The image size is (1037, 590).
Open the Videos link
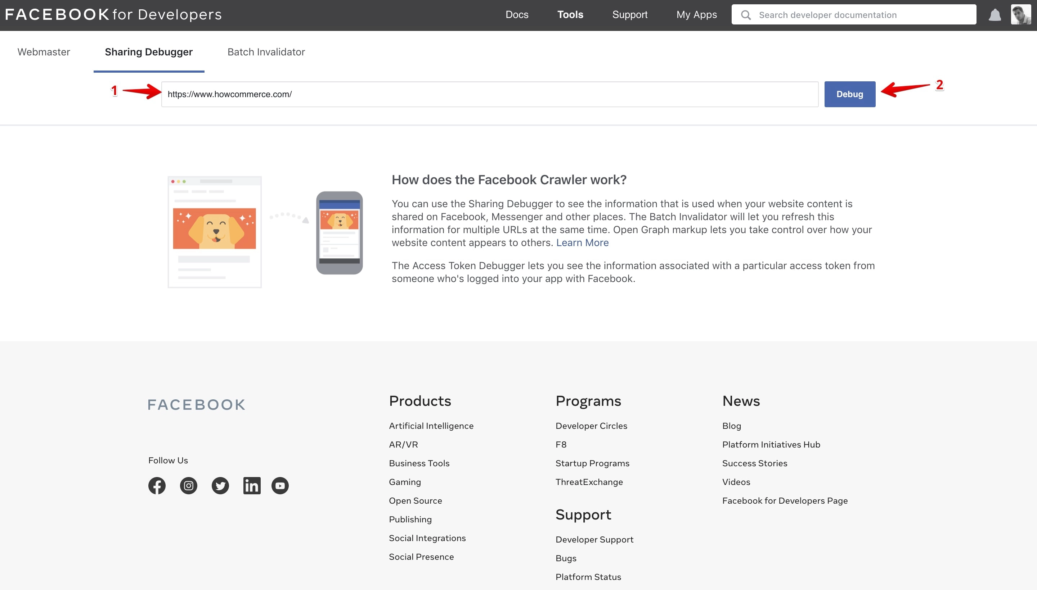click(736, 482)
